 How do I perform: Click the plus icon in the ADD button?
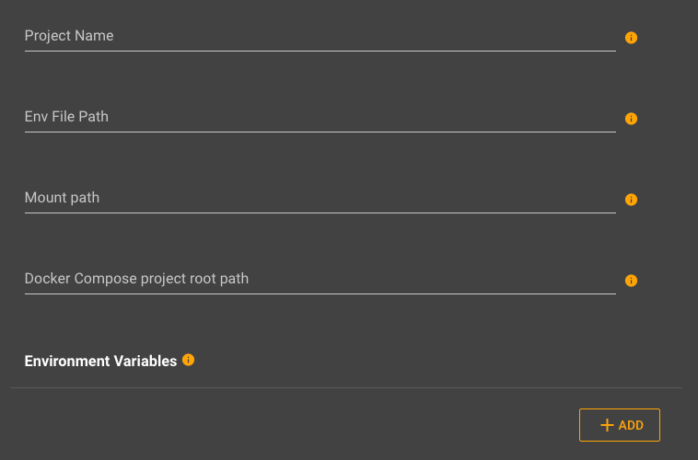[607, 425]
